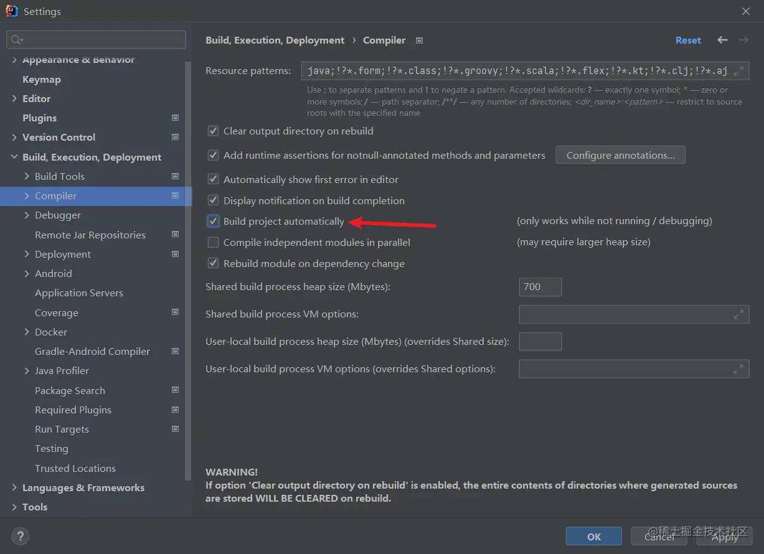Expand User-local build process VM options field
The image size is (764, 554).
pos(738,369)
